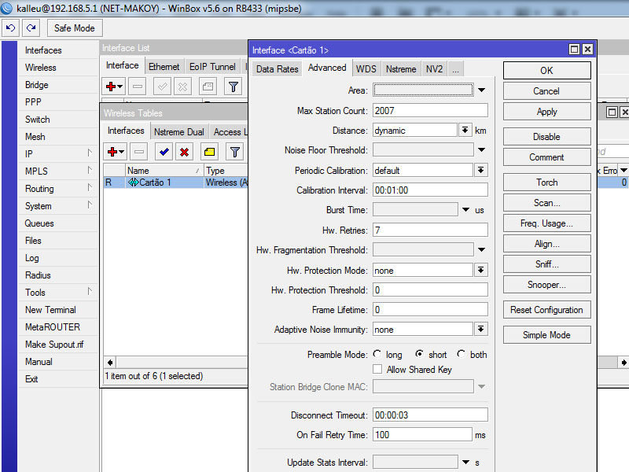This screenshot has height=472, width=629.
Task: Open the Distance dropdown
Action: (465, 130)
